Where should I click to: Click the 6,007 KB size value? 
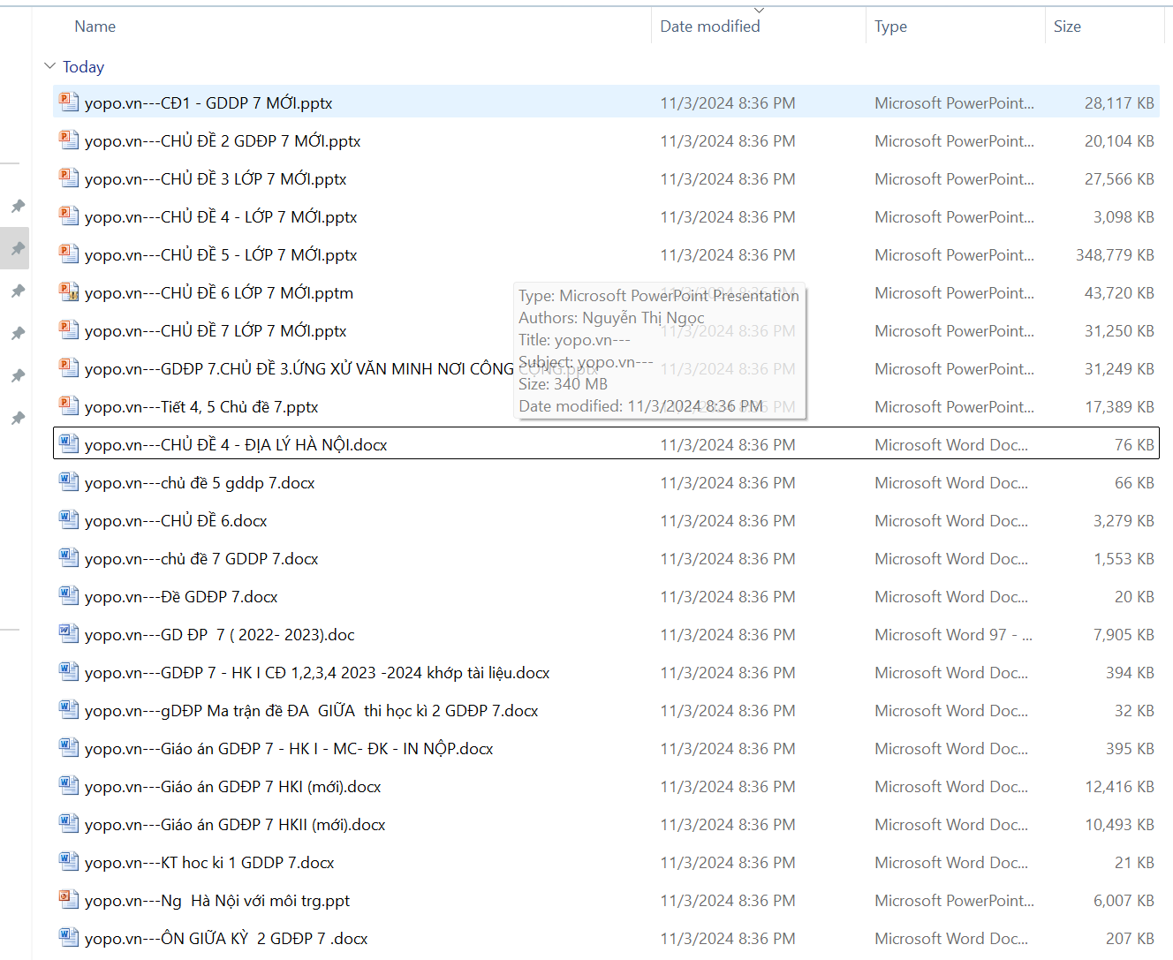click(x=1124, y=901)
